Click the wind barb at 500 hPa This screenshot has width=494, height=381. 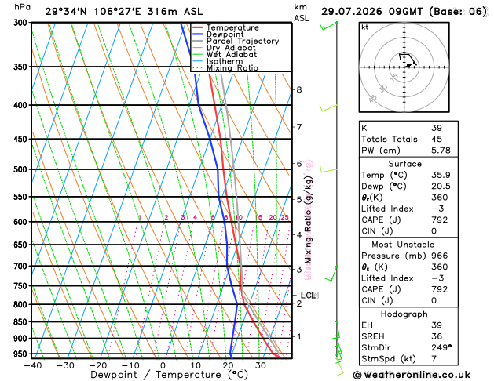328,170
